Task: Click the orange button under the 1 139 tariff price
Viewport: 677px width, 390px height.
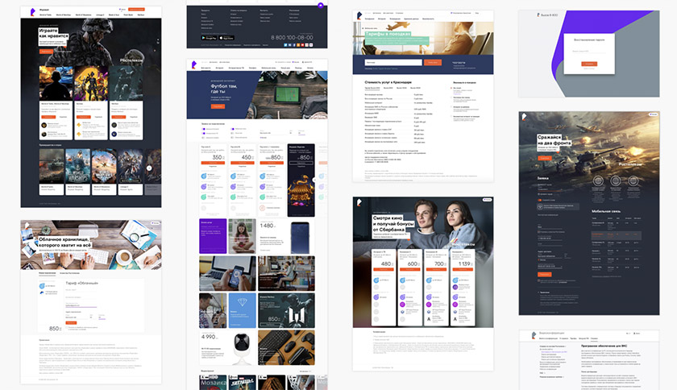Action: tap(463, 269)
